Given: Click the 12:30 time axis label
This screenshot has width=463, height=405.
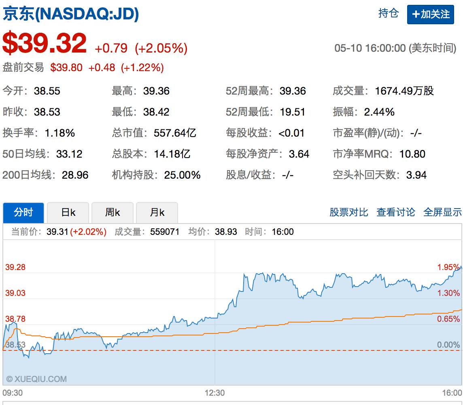Looking at the screenshot, I should coord(215,393).
